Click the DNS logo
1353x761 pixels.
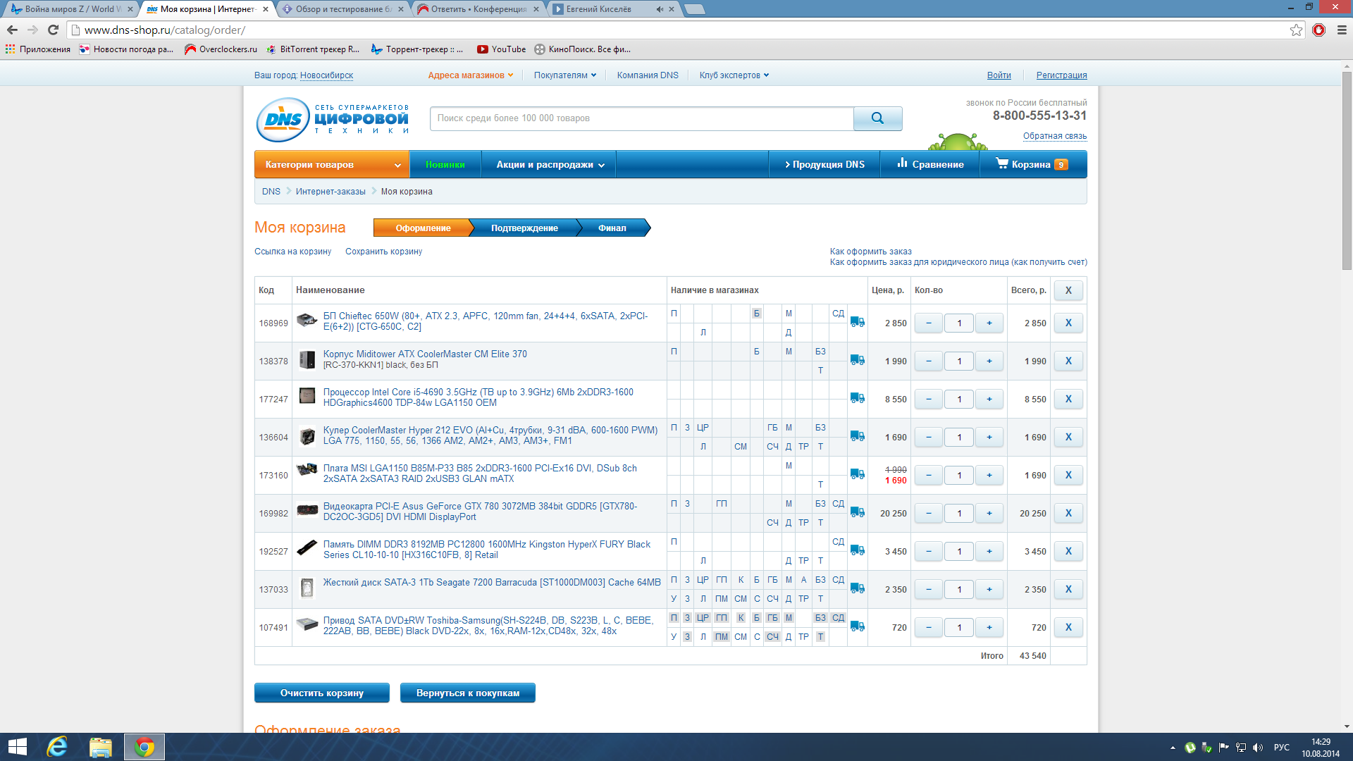click(x=283, y=119)
